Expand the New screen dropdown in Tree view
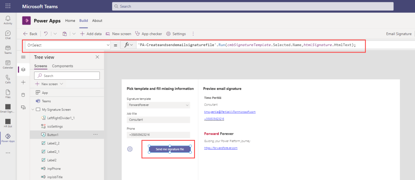Screen dimensions: 415x180 62,84
